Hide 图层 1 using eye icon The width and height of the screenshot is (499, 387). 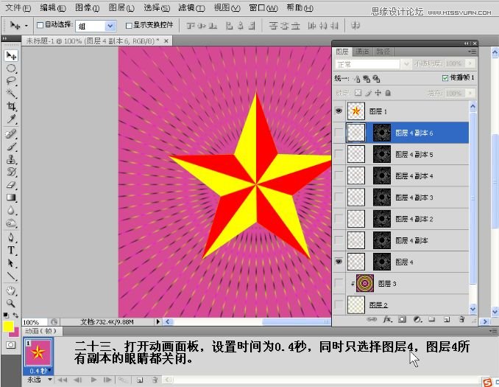point(339,111)
